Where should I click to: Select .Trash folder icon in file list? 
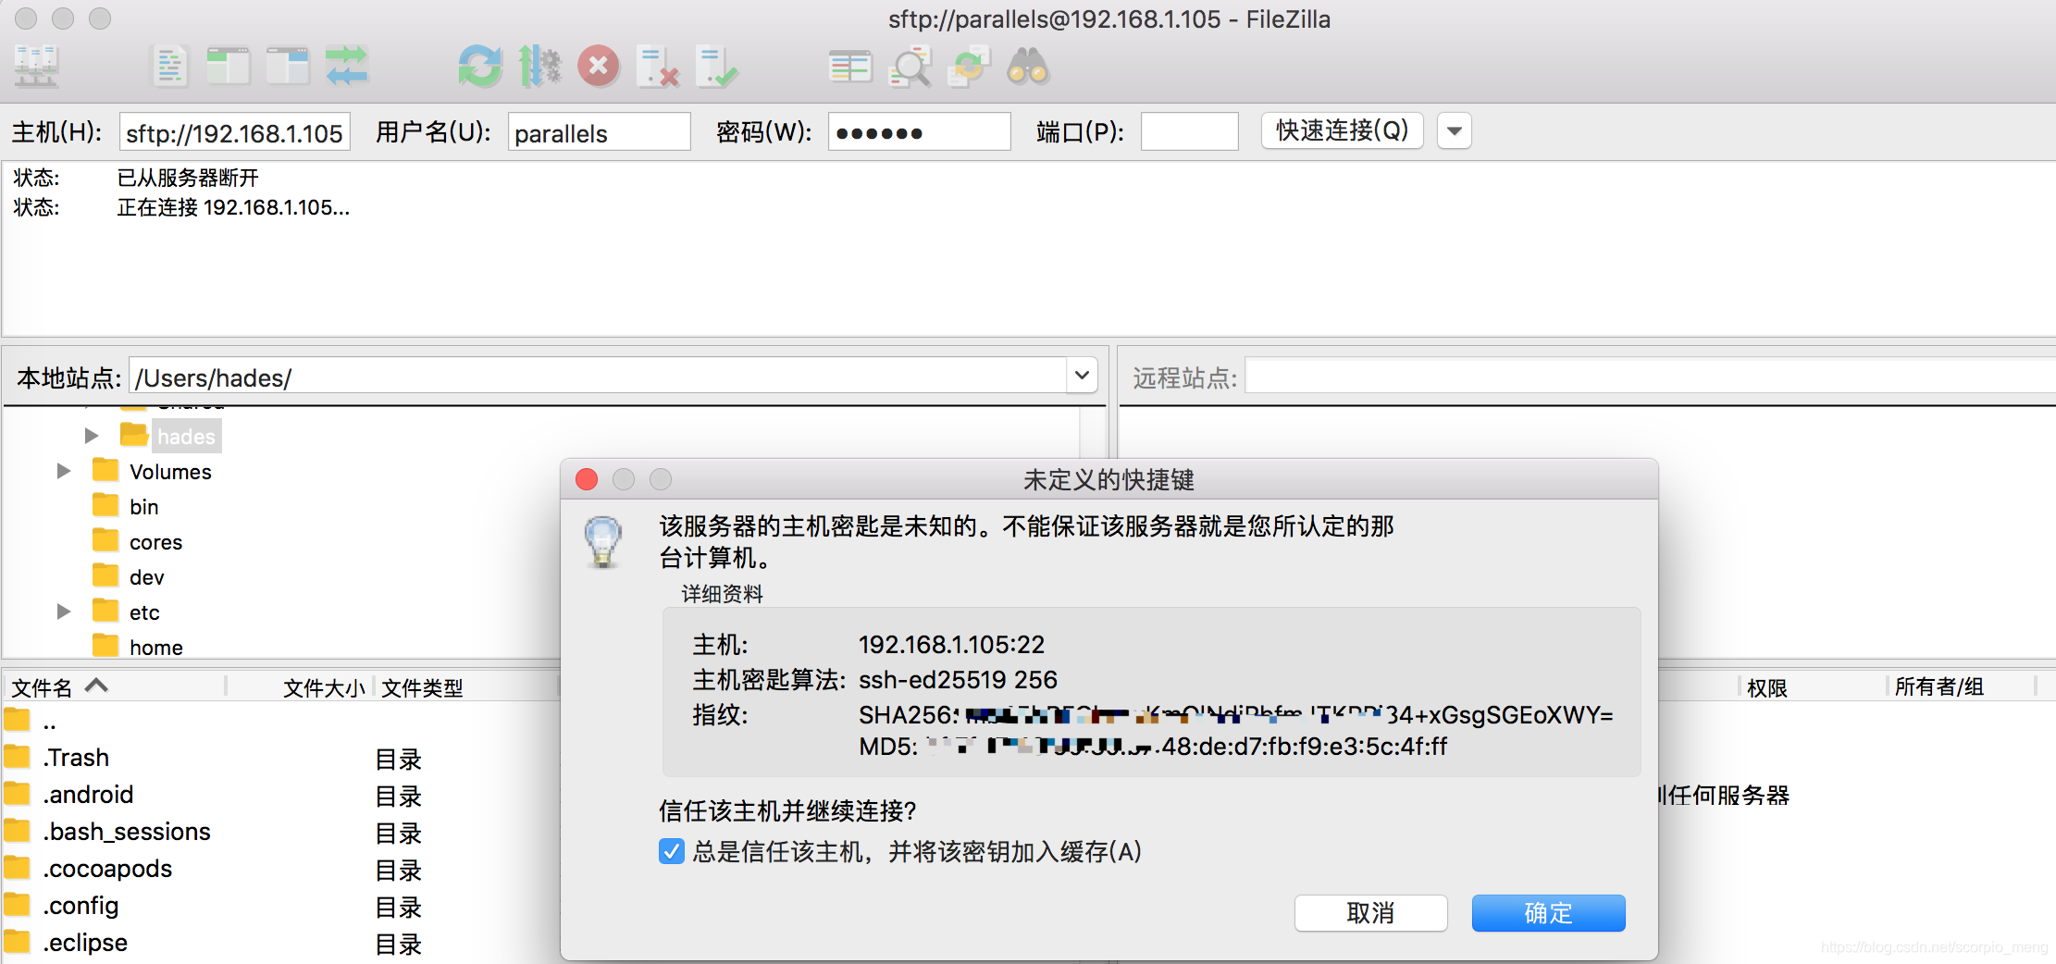pyautogui.click(x=17, y=757)
